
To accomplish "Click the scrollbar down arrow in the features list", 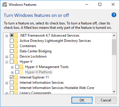I will pos(114,92).
